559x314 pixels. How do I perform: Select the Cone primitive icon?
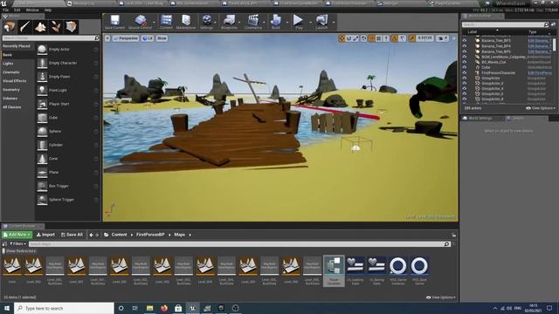[42, 159]
